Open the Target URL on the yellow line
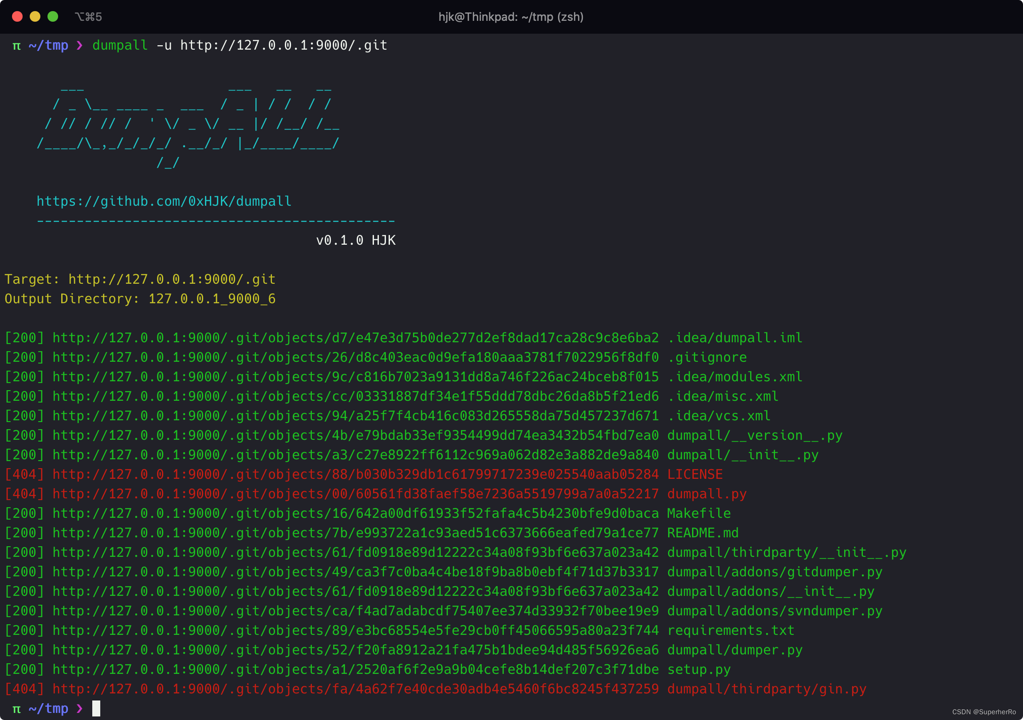This screenshot has width=1023, height=720. 172,279
